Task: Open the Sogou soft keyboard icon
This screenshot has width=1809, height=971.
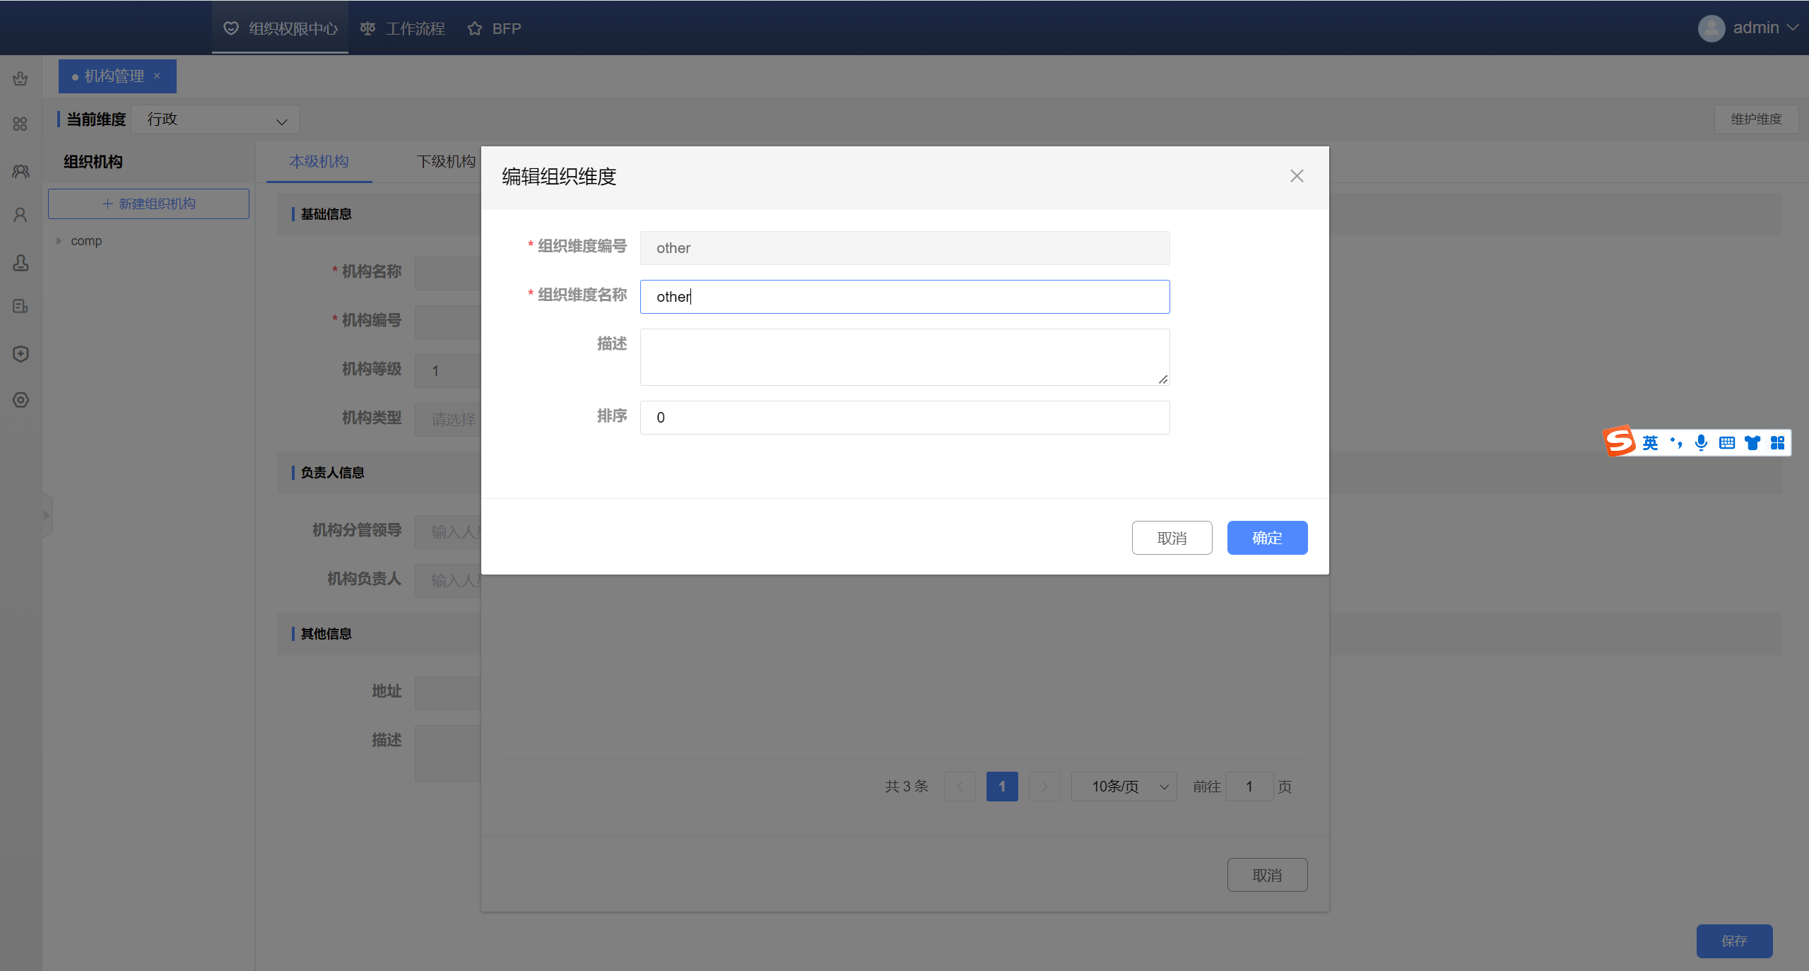Action: (1726, 442)
